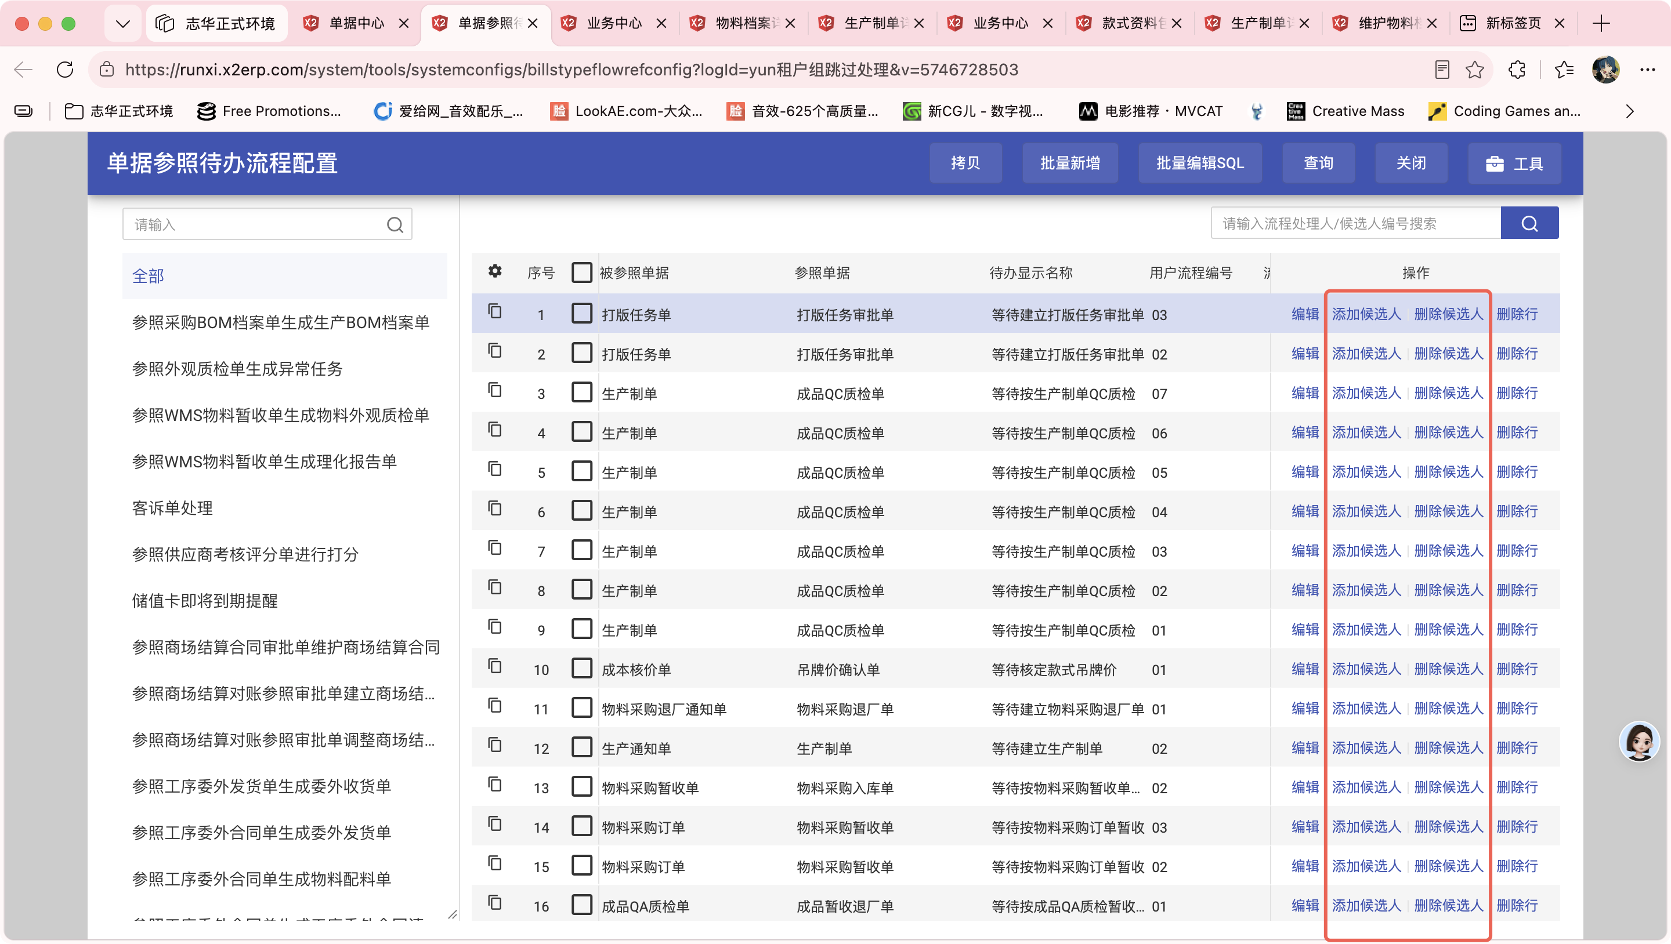Open the favorites list icon
Viewport: 1671px width, 944px height.
(1563, 70)
